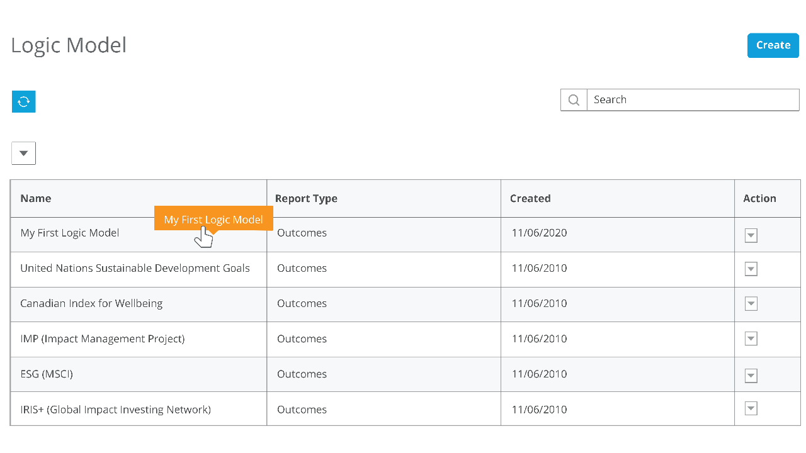The image size is (806, 453).
Task: Click the 11/06/2020 created date
Action: pyautogui.click(x=539, y=233)
